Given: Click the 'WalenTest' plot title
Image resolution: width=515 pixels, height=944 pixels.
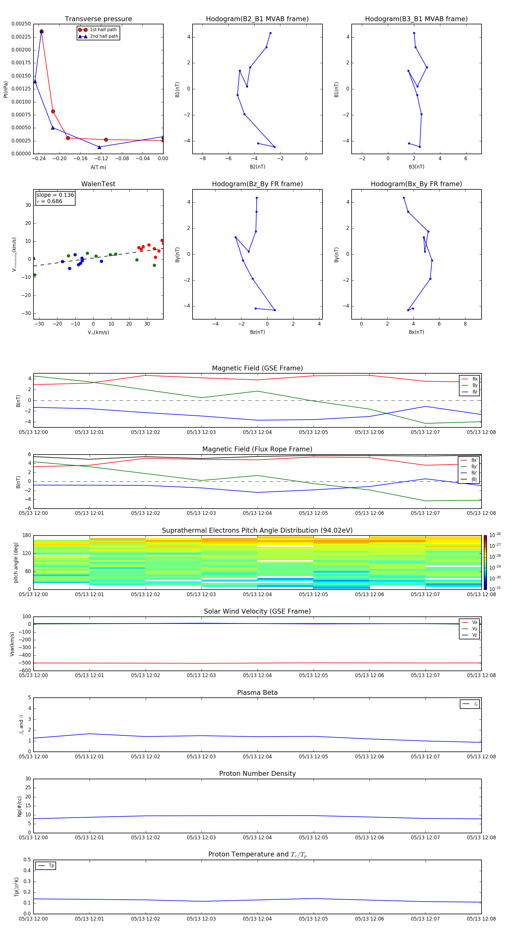Looking at the screenshot, I should click(x=98, y=184).
